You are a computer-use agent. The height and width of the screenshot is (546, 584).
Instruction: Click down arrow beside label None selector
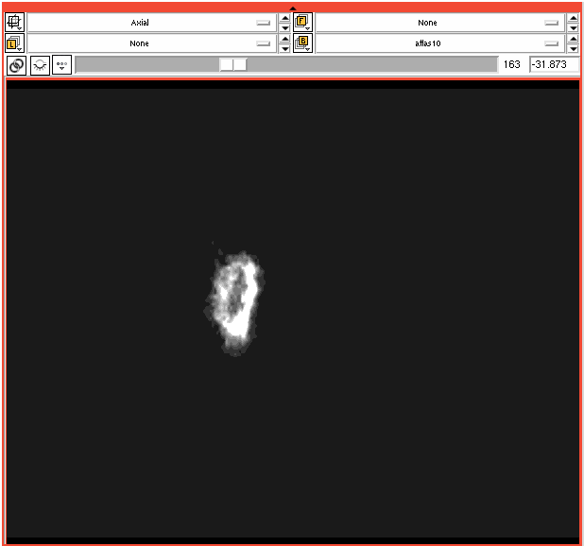(285, 49)
